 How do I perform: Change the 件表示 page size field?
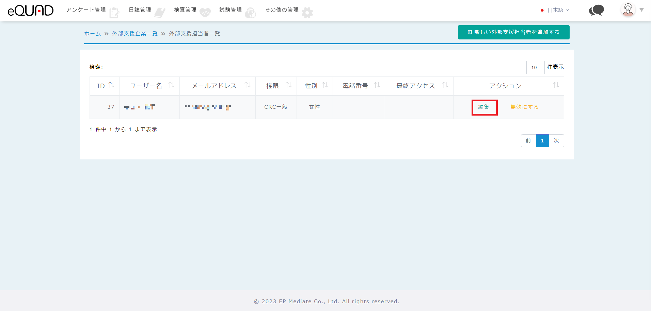pos(535,67)
